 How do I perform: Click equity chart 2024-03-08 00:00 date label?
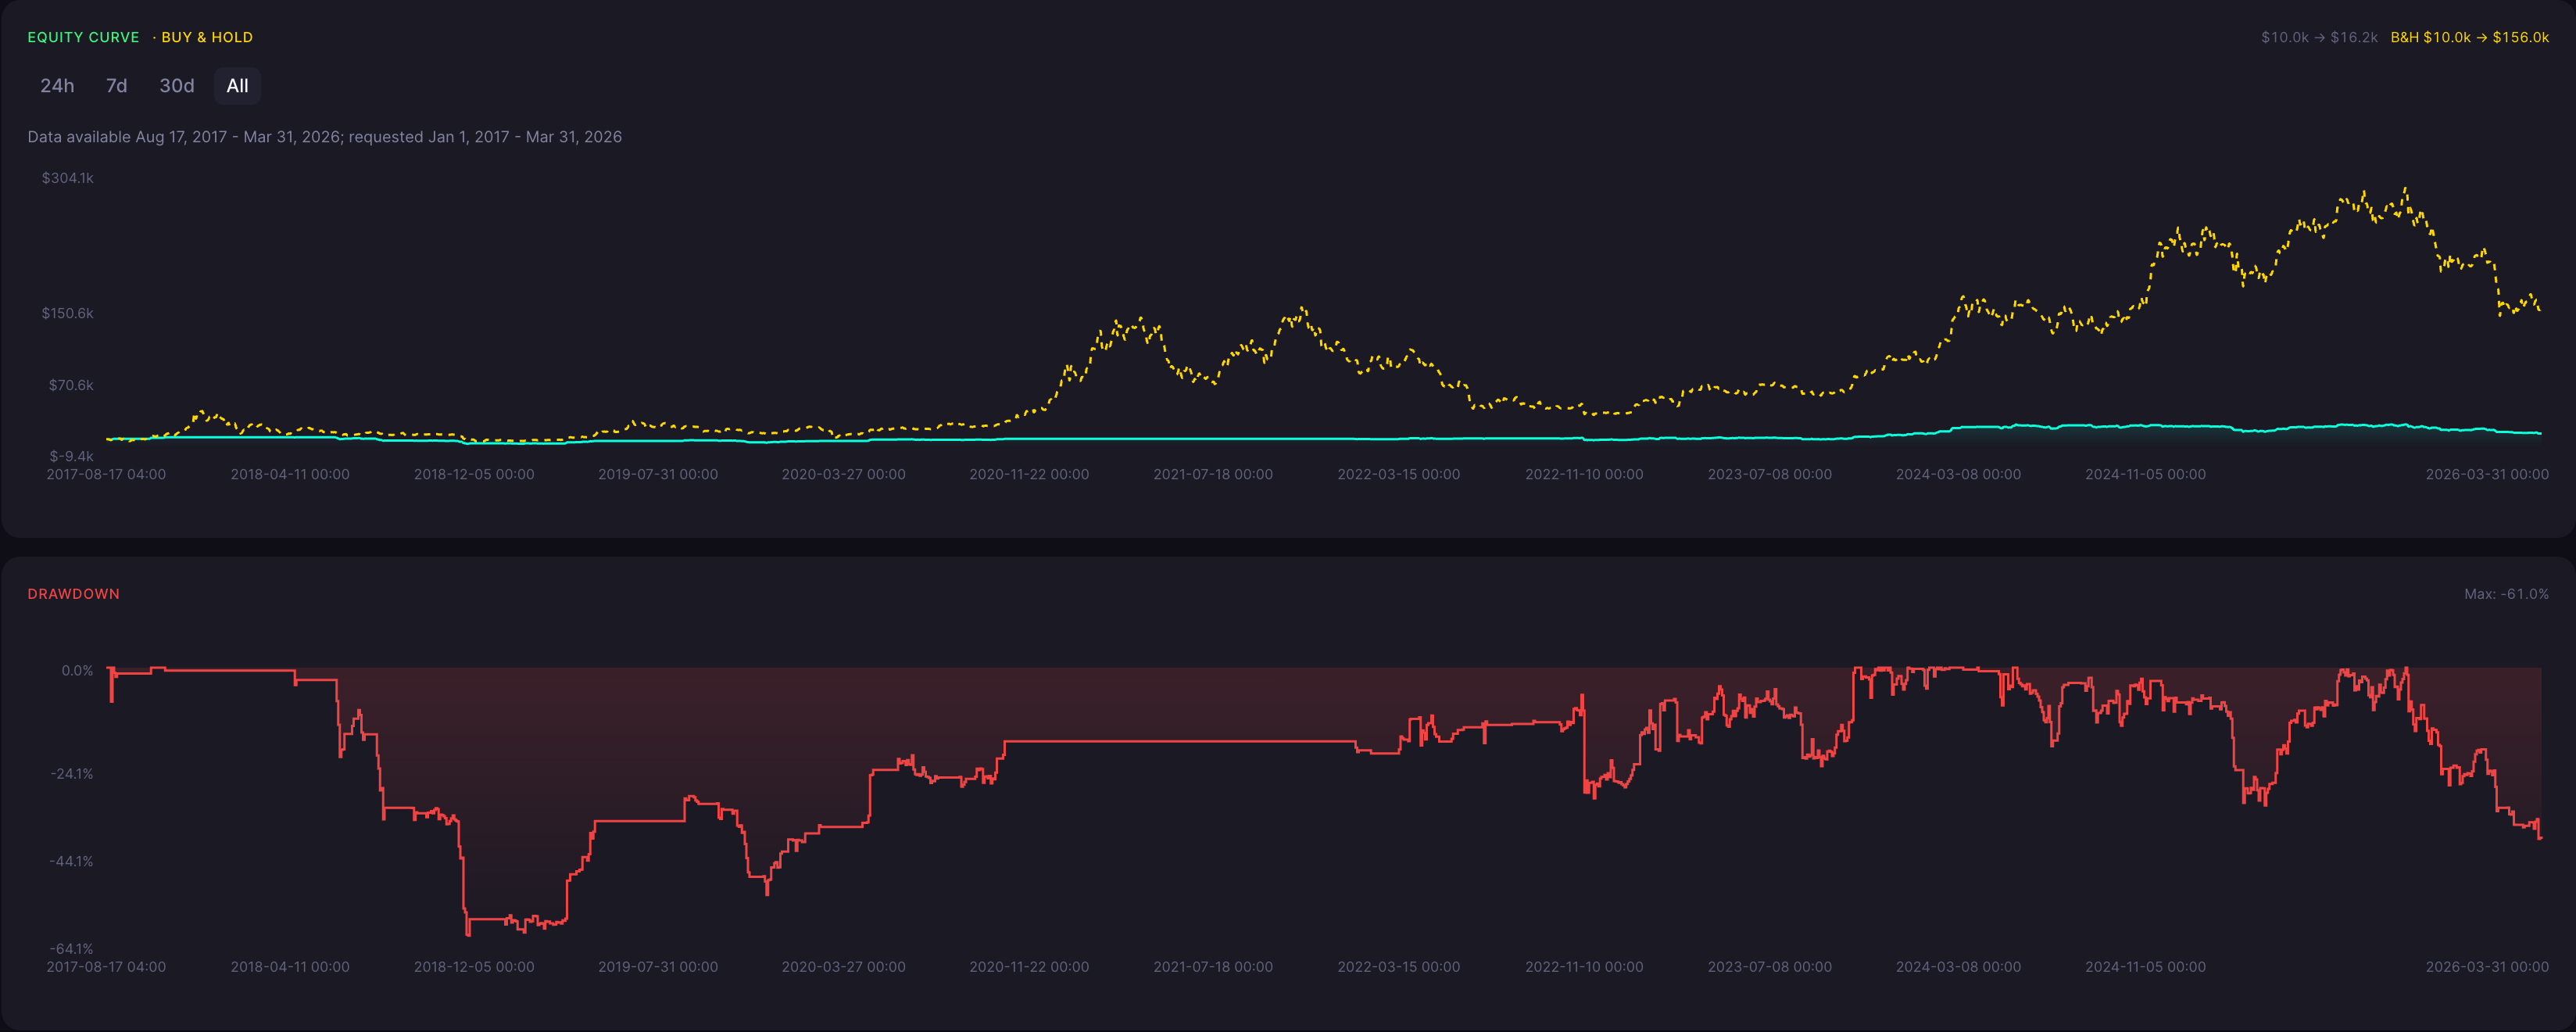[x=1958, y=474]
